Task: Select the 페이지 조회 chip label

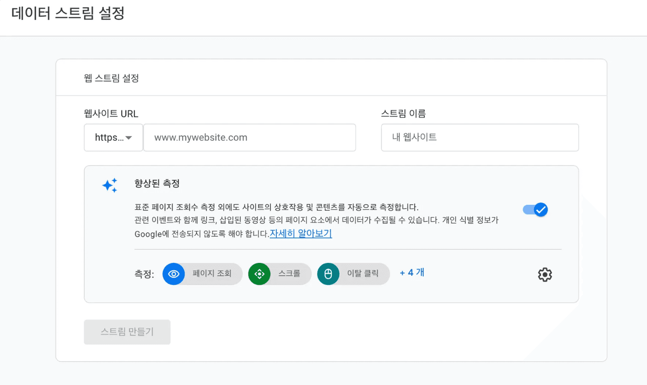Action: coord(212,273)
